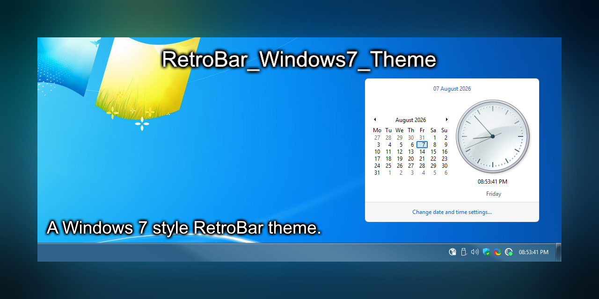The height and width of the screenshot is (299, 599).
Task: Select the highlighted date 7 in calendar
Action: pyautogui.click(x=422, y=145)
